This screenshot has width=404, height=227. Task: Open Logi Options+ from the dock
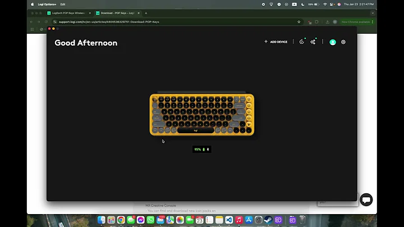click(278, 220)
